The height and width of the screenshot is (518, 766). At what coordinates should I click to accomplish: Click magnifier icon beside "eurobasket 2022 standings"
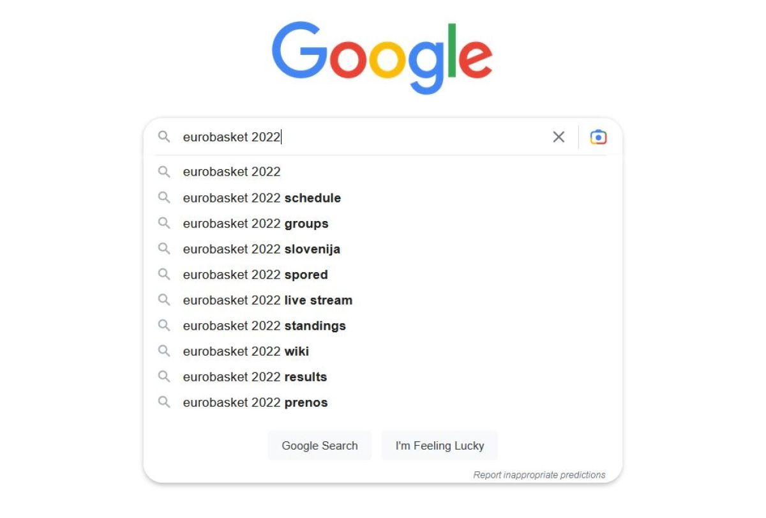point(164,326)
